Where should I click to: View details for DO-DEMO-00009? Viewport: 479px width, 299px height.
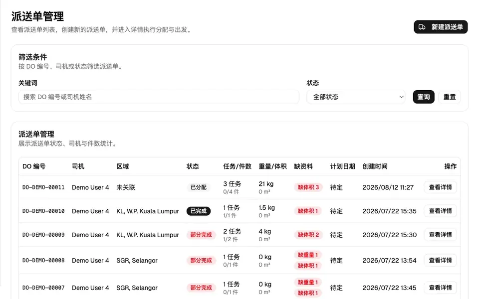[x=440, y=235]
